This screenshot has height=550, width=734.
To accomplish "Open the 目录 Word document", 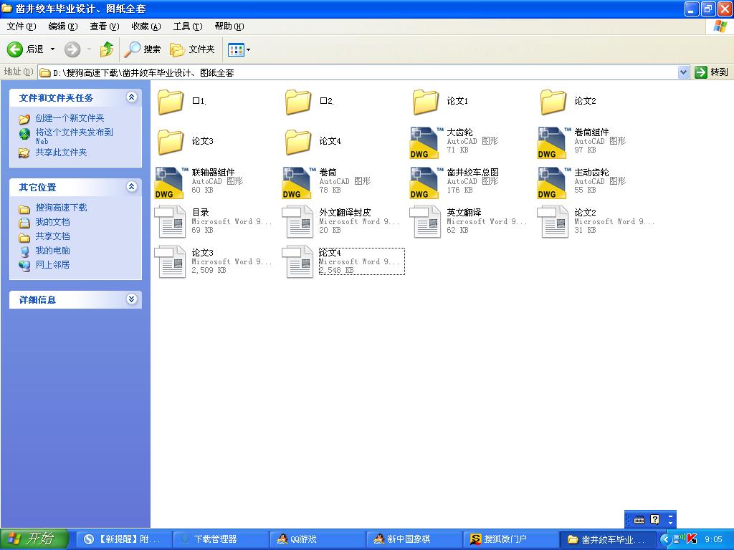I will click(170, 222).
